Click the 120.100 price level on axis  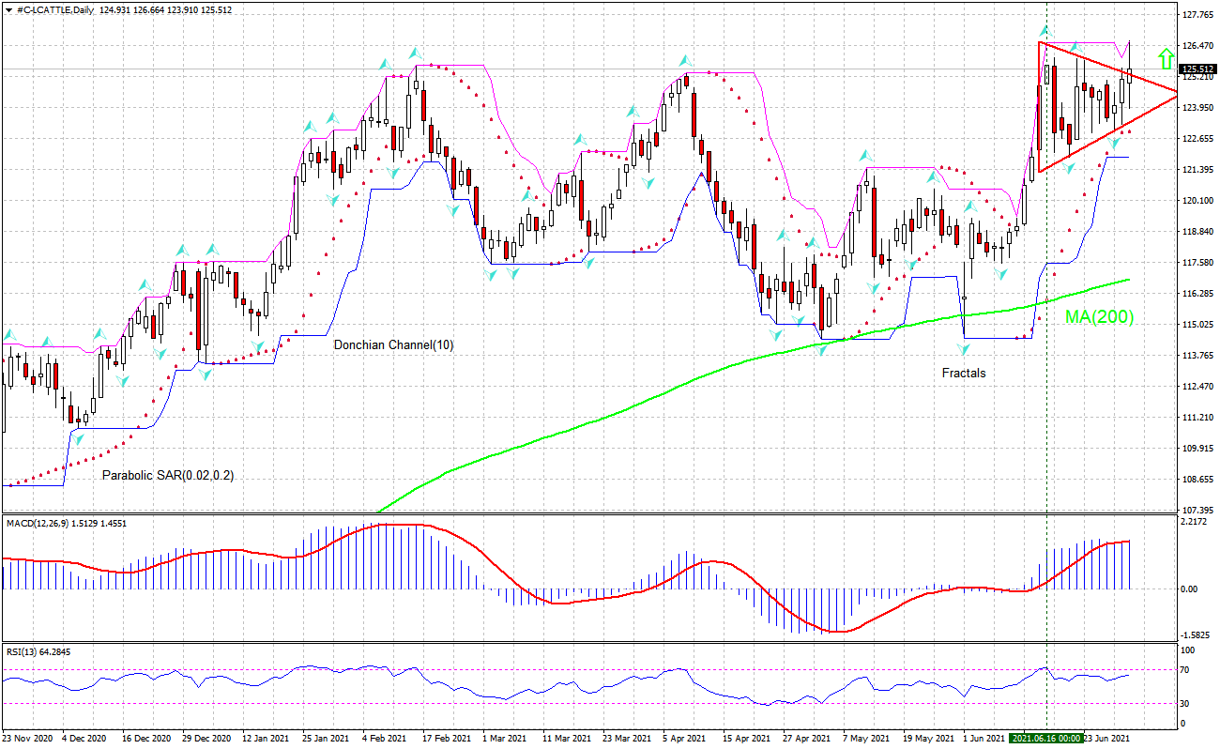point(1198,201)
